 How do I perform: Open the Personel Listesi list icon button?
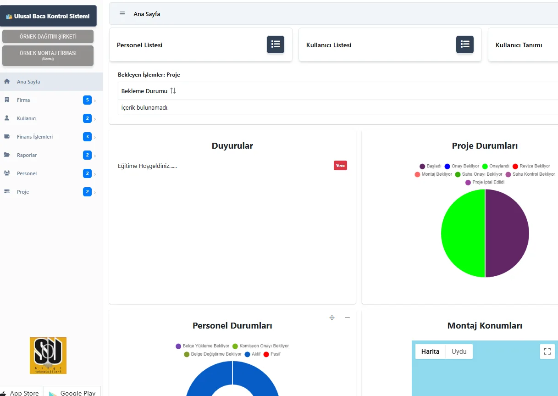(276, 45)
